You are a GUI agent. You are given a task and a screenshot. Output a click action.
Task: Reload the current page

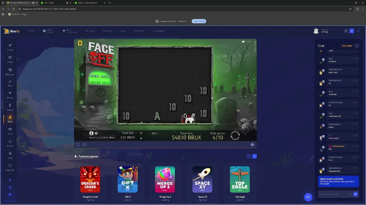(13, 9)
